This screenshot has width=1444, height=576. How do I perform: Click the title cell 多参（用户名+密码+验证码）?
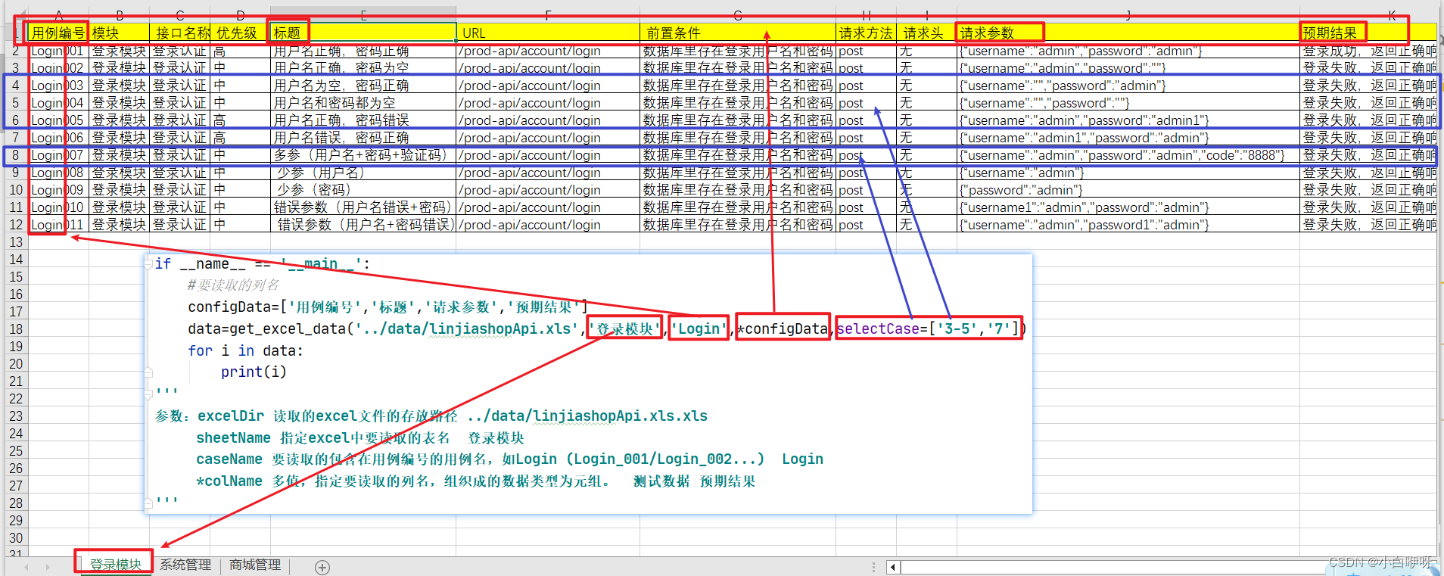tap(363, 155)
